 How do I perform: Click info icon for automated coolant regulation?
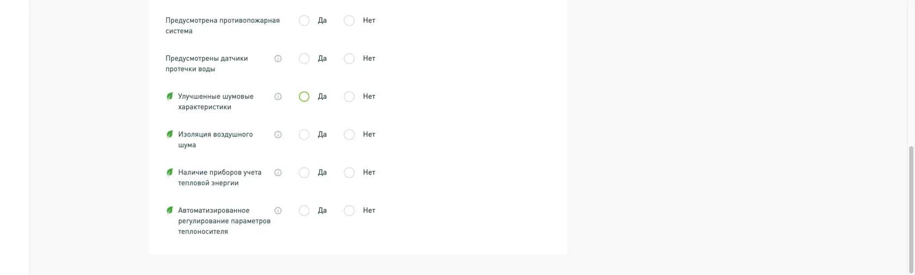pos(278,211)
